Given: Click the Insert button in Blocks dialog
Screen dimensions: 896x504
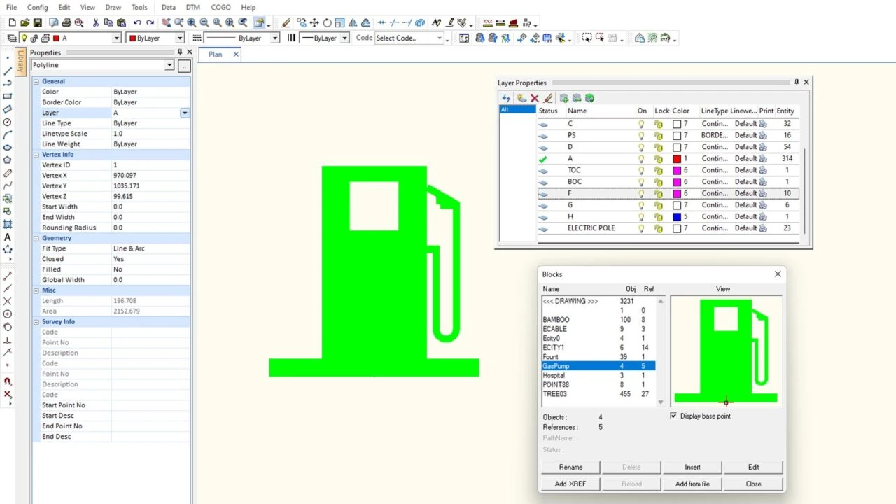Looking at the screenshot, I should [x=692, y=467].
